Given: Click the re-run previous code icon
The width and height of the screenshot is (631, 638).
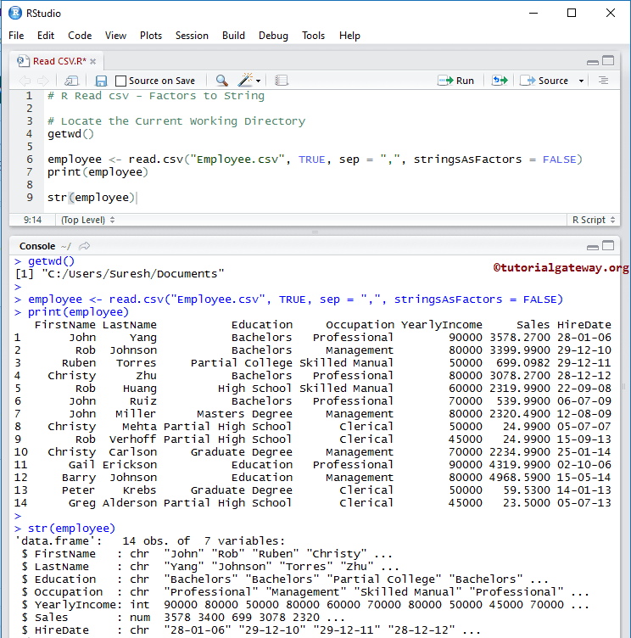Looking at the screenshot, I should click(500, 81).
